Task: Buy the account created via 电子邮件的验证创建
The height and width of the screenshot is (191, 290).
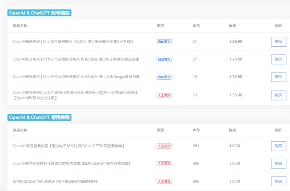Action: pyautogui.click(x=278, y=59)
